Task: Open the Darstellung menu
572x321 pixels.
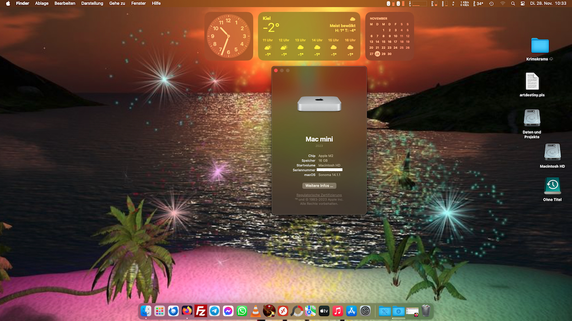Action: pos(92,3)
